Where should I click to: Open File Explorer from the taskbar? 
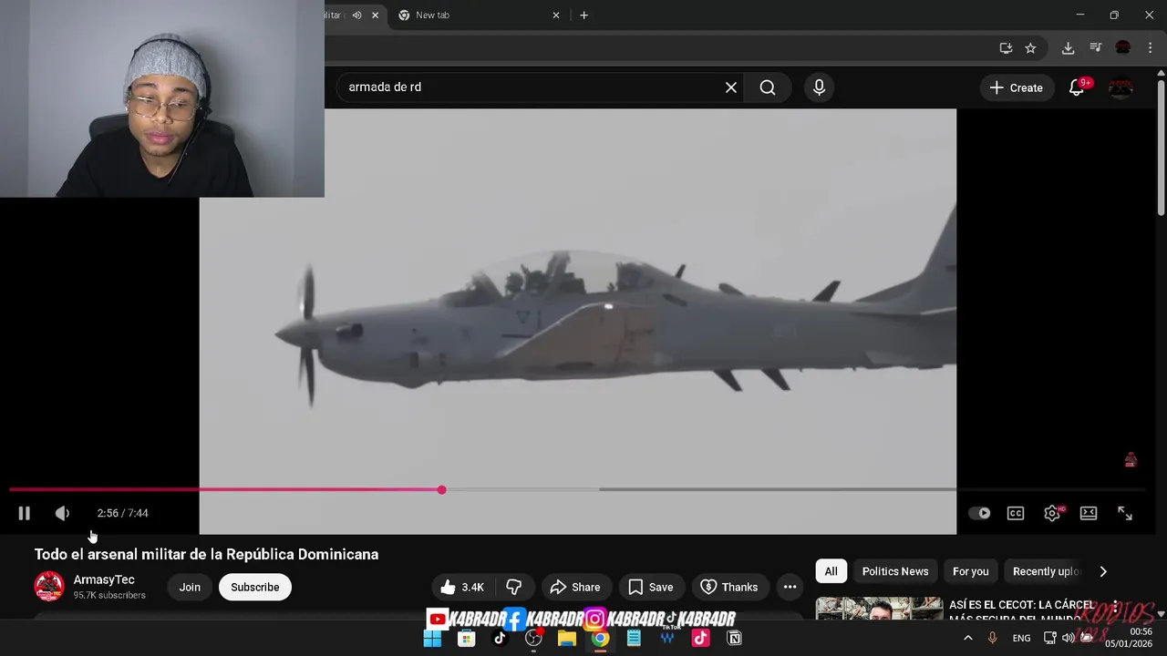tap(567, 639)
